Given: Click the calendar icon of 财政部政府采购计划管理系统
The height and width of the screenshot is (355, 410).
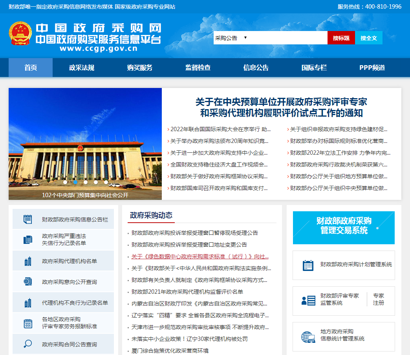Looking at the screenshot, I should [308, 265].
